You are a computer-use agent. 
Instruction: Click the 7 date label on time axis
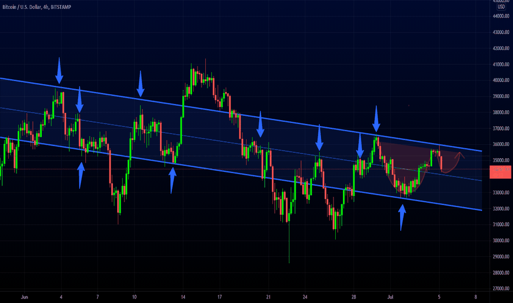pos(97,297)
